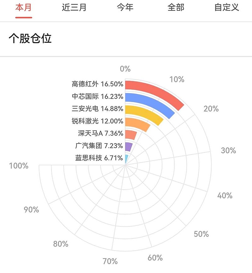
Task: Select the 中芯国际 16.23% label
Action: coord(97,96)
